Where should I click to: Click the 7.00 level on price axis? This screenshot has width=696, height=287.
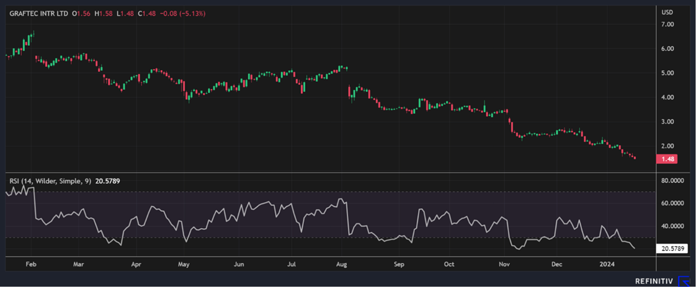[x=667, y=25]
